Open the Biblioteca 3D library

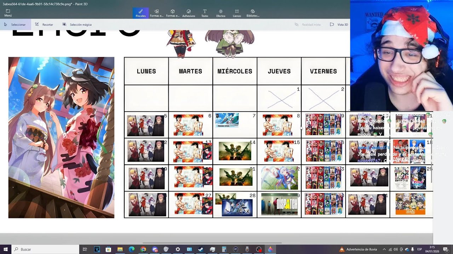pyautogui.click(x=253, y=13)
